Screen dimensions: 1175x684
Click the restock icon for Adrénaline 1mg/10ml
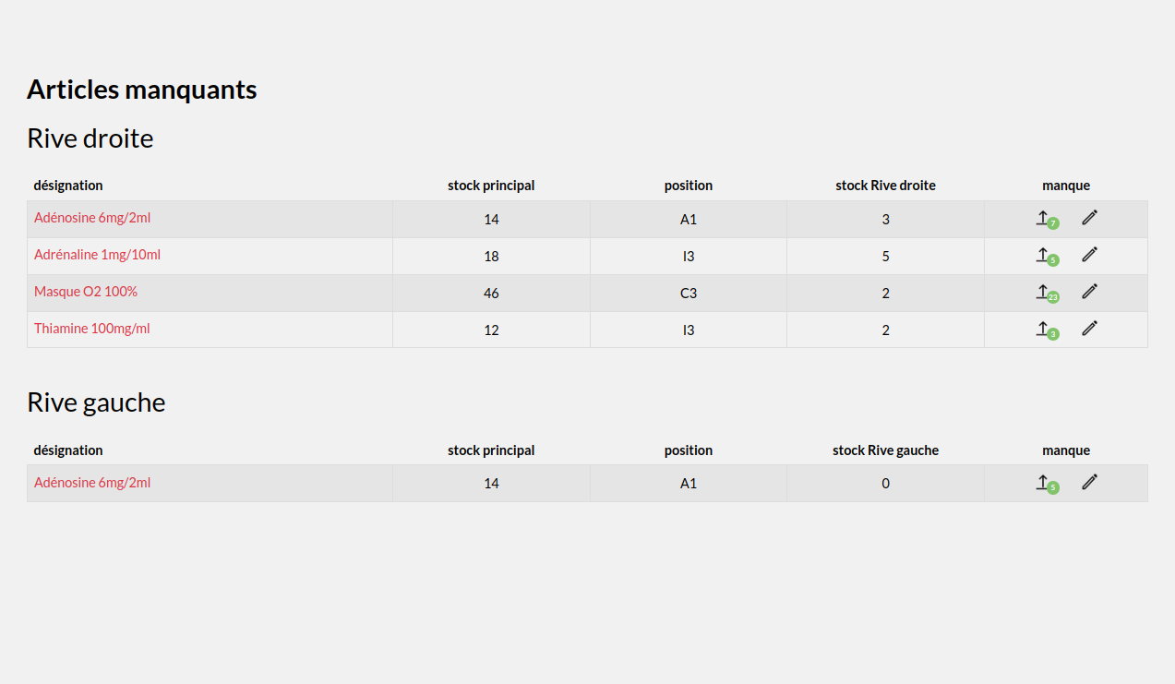pos(1044,256)
